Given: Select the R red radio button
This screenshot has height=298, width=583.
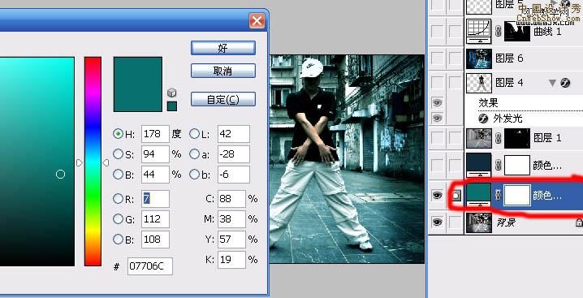Looking at the screenshot, I should click(x=118, y=199).
